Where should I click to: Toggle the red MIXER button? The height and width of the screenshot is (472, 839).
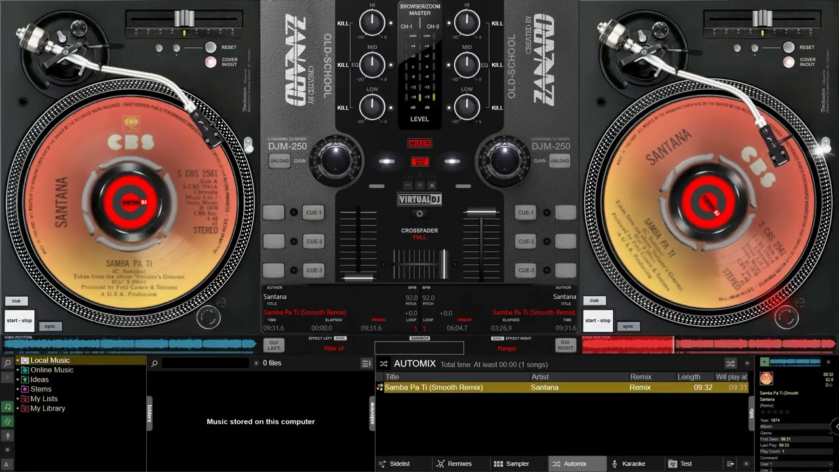[419, 143]
